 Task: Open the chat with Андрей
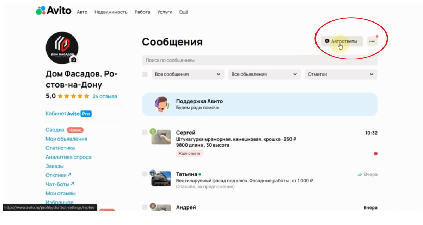point(259,207)
